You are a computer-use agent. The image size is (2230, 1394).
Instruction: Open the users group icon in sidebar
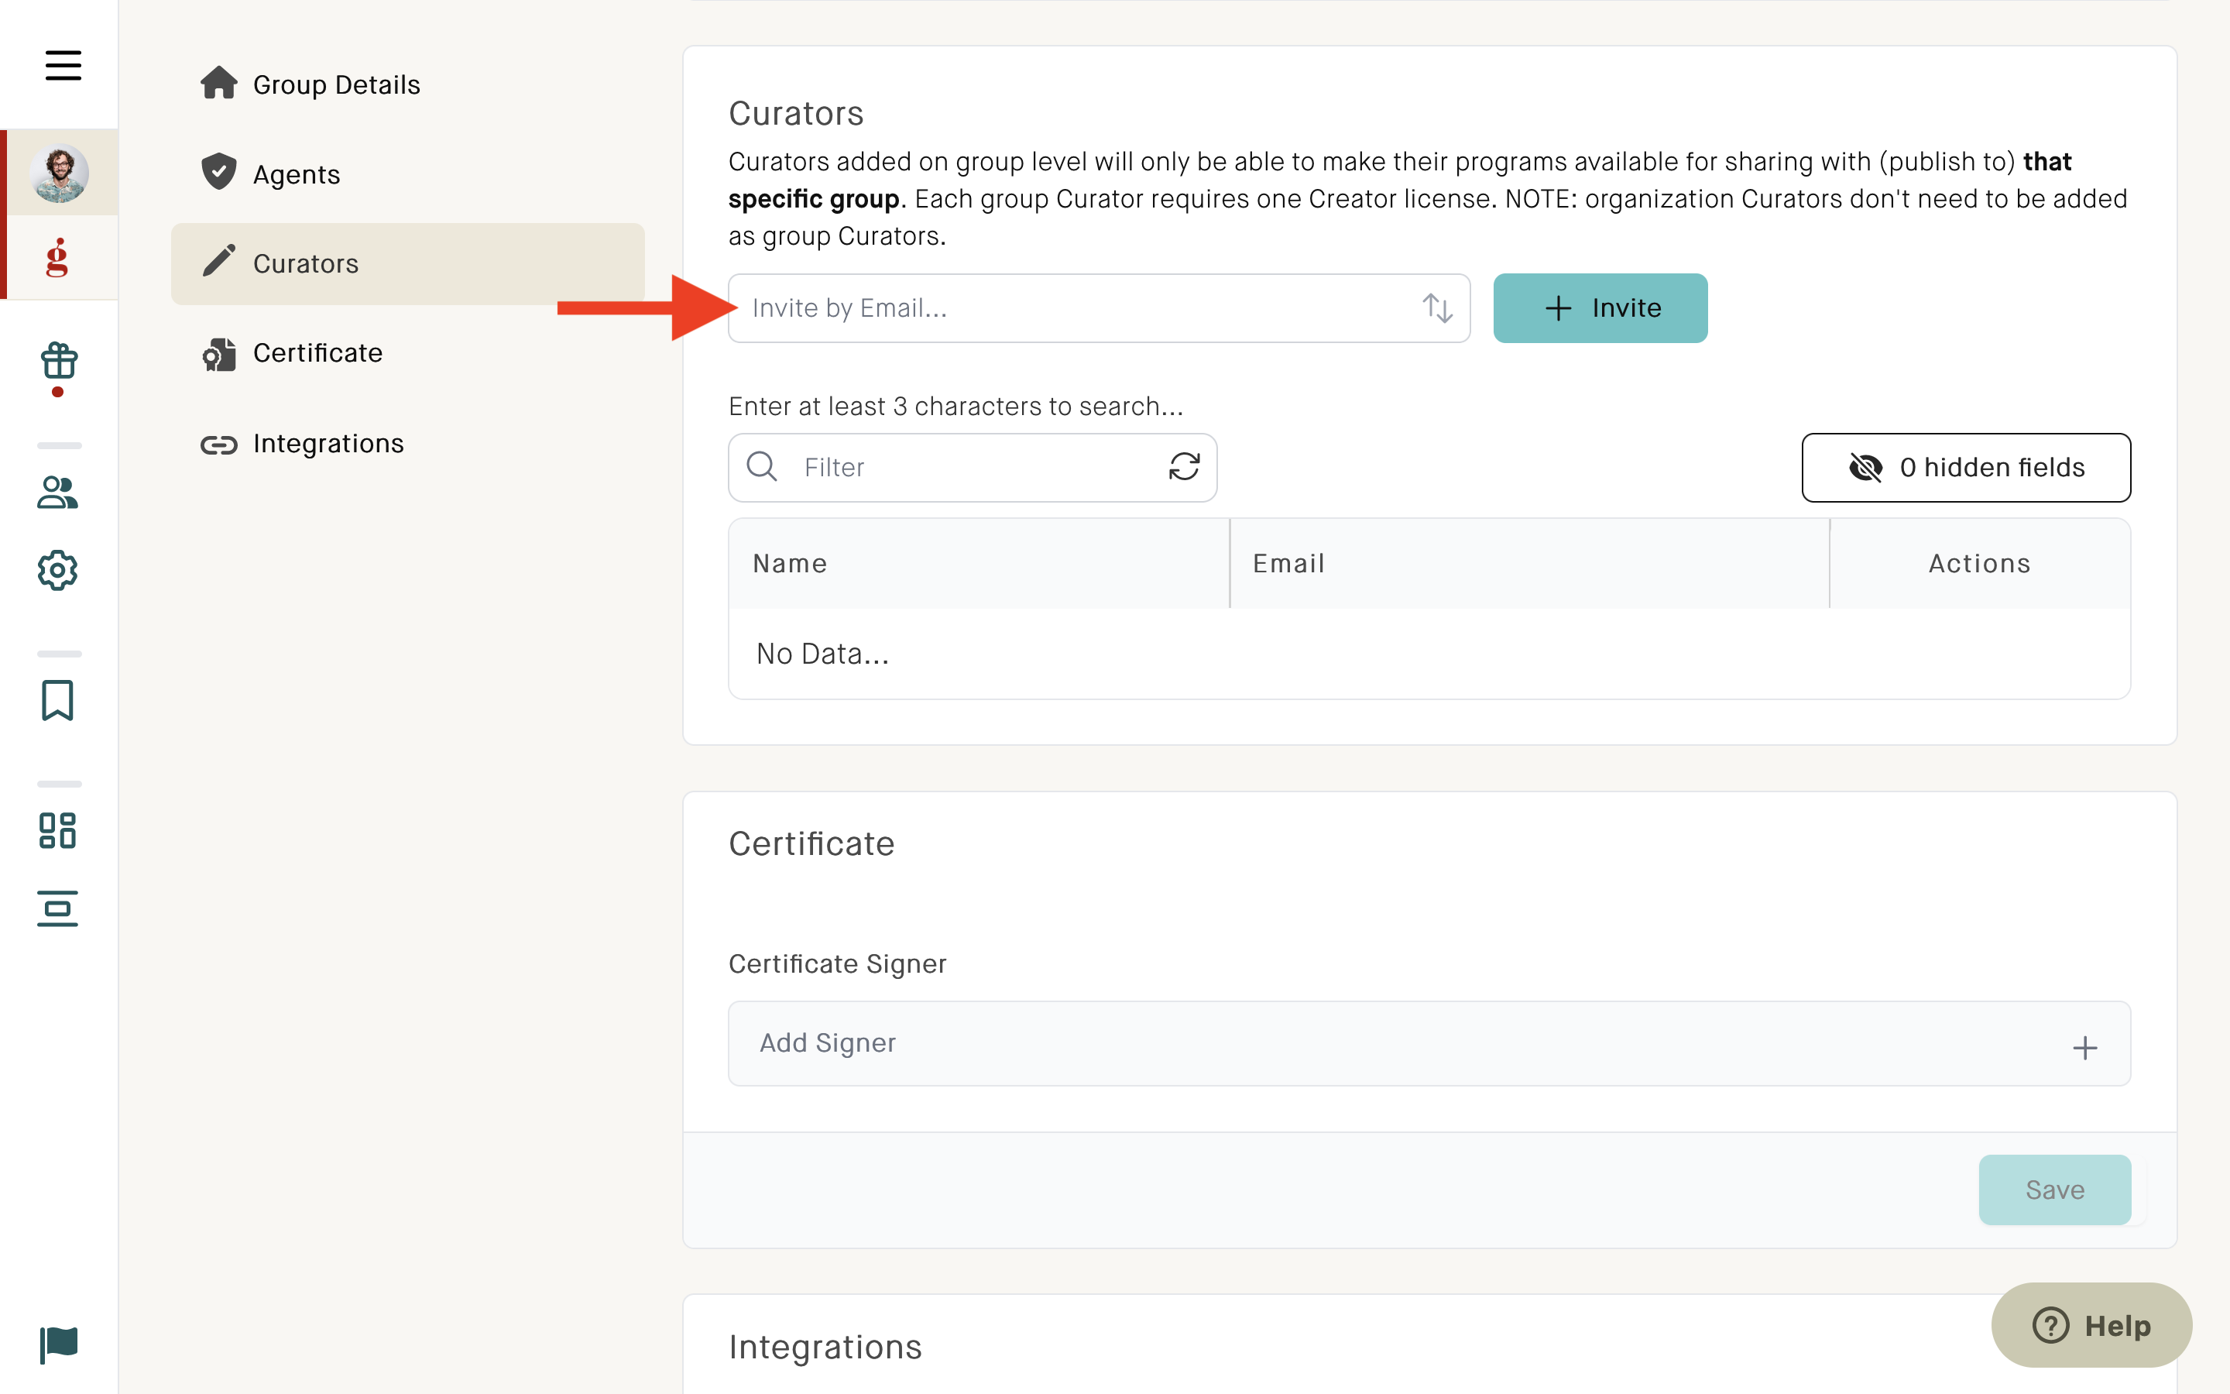58,493
